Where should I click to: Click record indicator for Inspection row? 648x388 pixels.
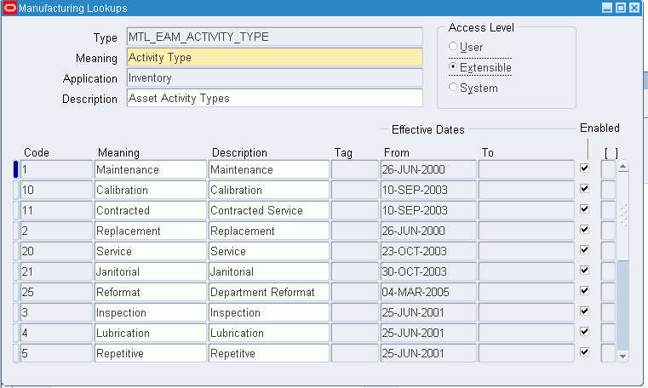pos(15,312)
